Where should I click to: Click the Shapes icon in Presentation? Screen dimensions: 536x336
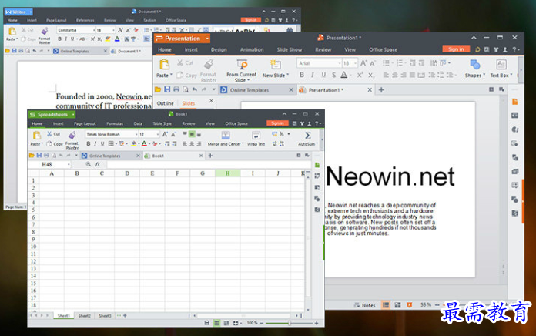pos(474,65)
